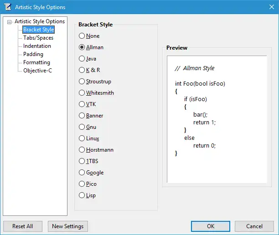Click the 'int Foo(bool isFoo)' preview line
The height and width of the screenshot is (235, 279).
point(200,83)
